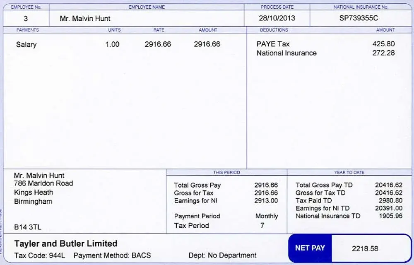Select the NATIONAL INSURANCE No. header
The height and width of the screenshot is (265, 414).
361,7
